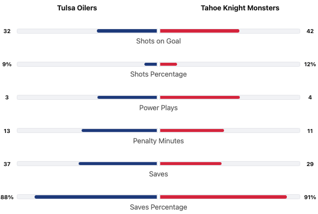The width and height of the screenshot is (318, 214).
Task: Click the Tulsa Oilers team name
Action: [x=77, y=8]
